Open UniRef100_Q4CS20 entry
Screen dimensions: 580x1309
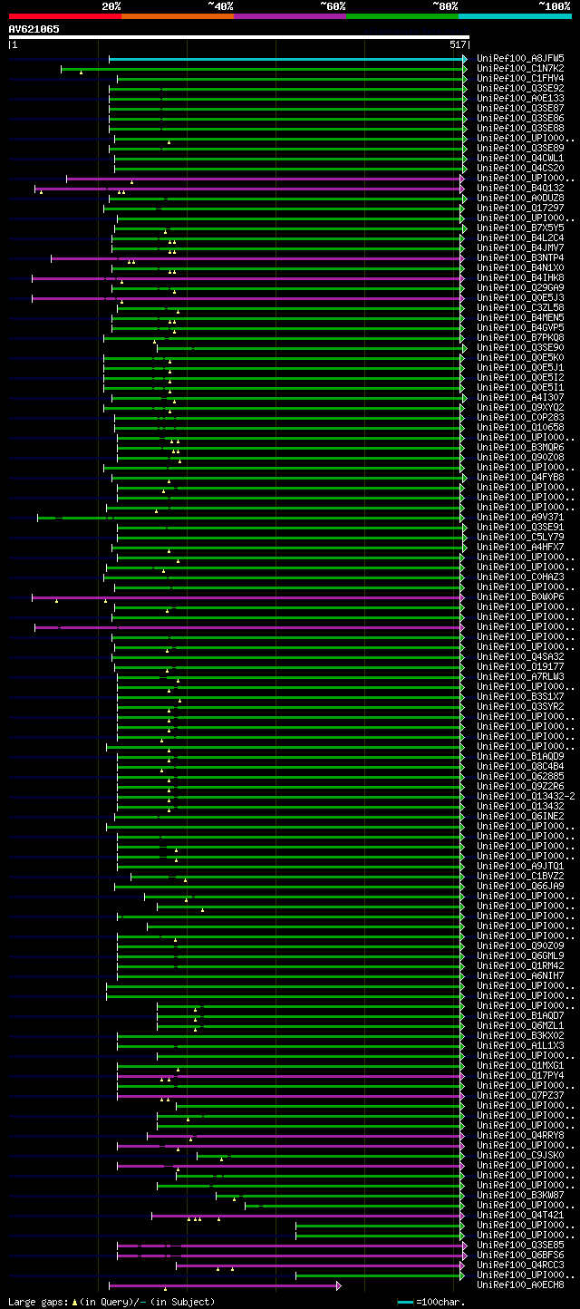point(520,168)
